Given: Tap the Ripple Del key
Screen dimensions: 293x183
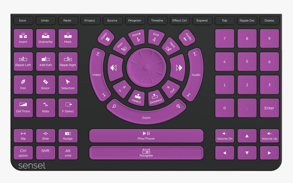Looking at the screenshot, I should (247, 20).
